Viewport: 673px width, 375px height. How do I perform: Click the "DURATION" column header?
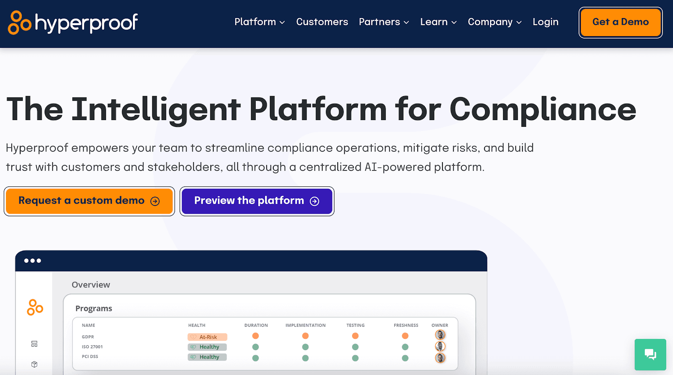coord(256,325)
